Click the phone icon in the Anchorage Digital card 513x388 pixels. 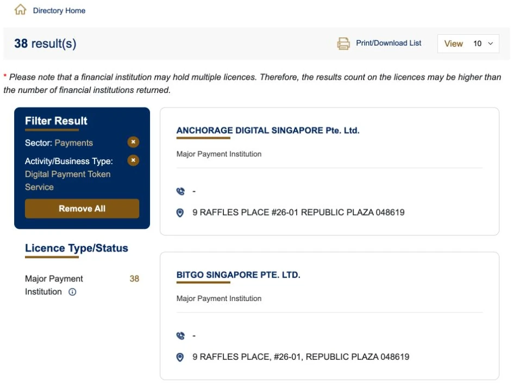point(180,191)
